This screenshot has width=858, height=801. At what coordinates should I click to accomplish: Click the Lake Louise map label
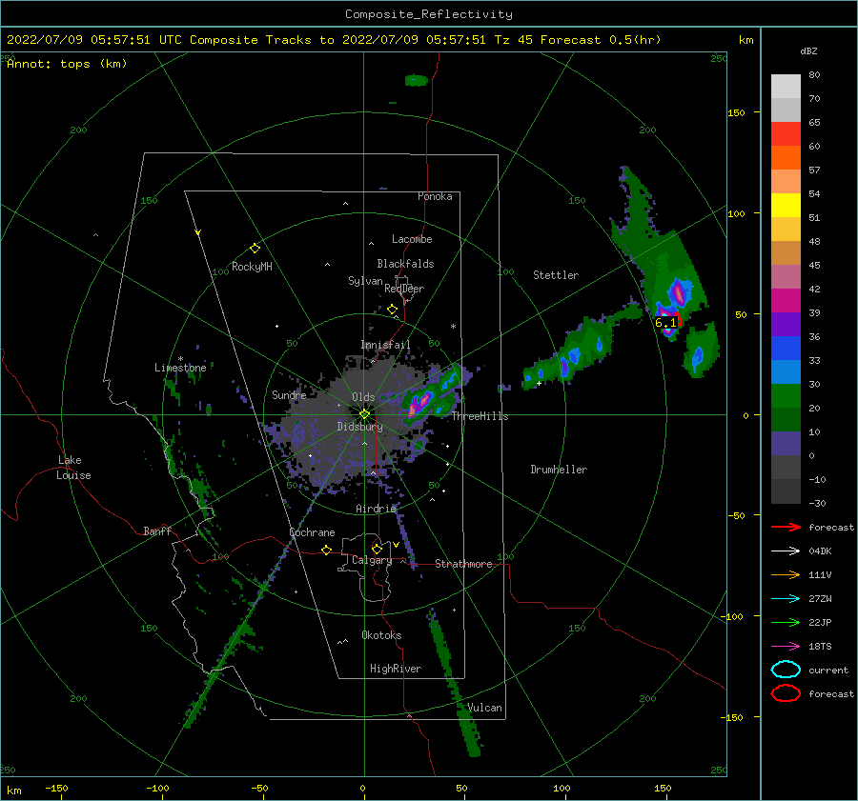(x=73, y=468)
